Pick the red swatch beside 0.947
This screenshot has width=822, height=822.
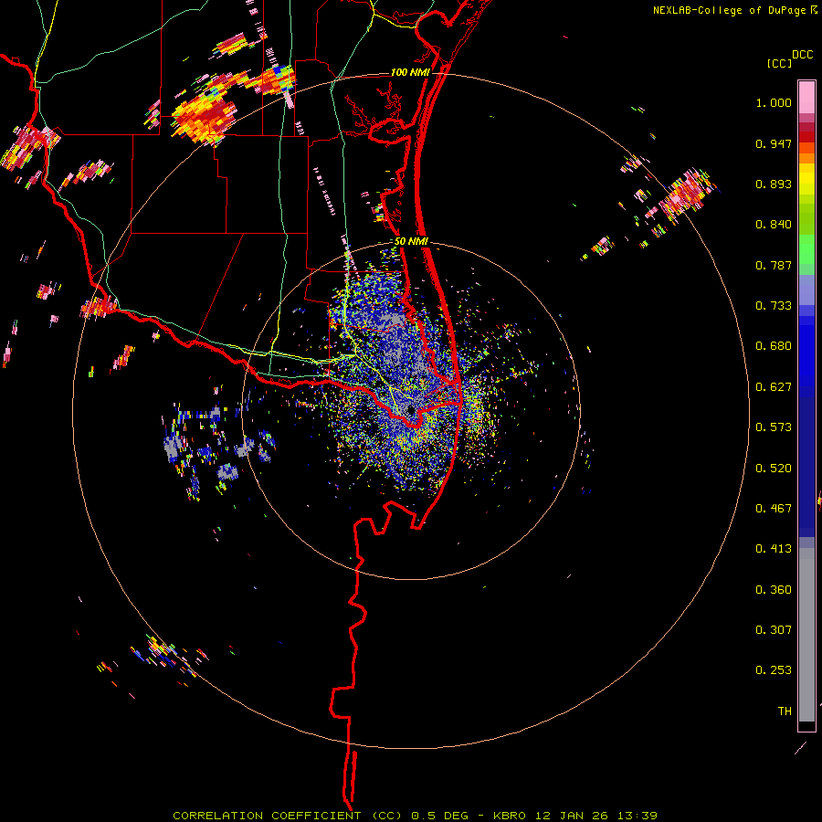[806, 137]
